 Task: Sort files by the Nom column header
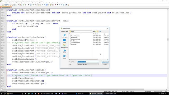pos(81,34)
